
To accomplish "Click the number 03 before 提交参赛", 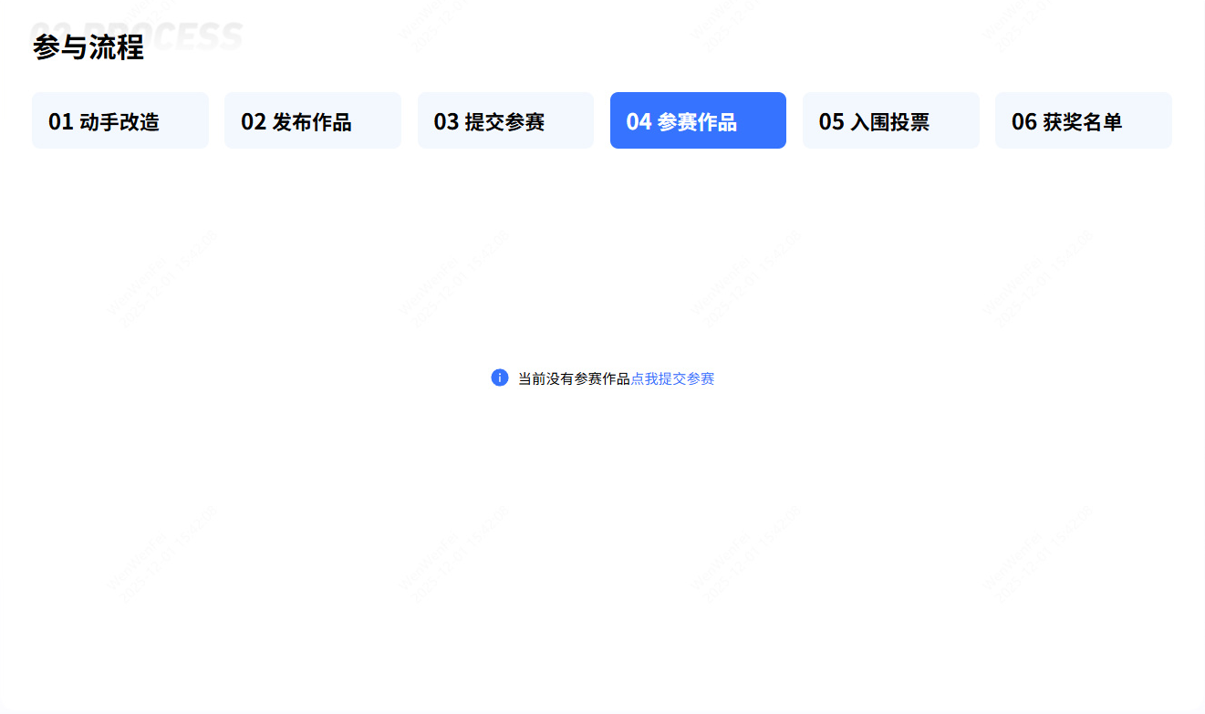I will (446, 121).
